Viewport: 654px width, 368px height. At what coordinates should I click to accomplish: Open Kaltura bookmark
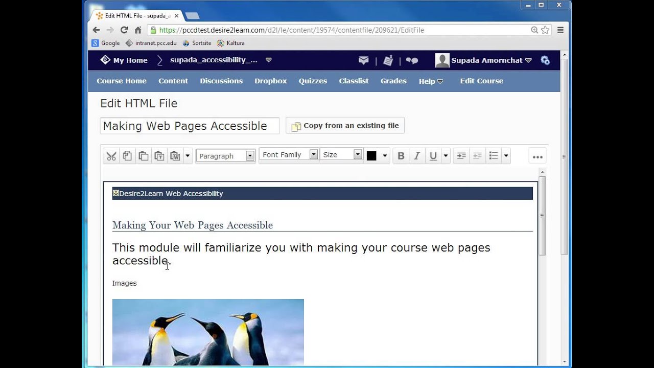231,43
